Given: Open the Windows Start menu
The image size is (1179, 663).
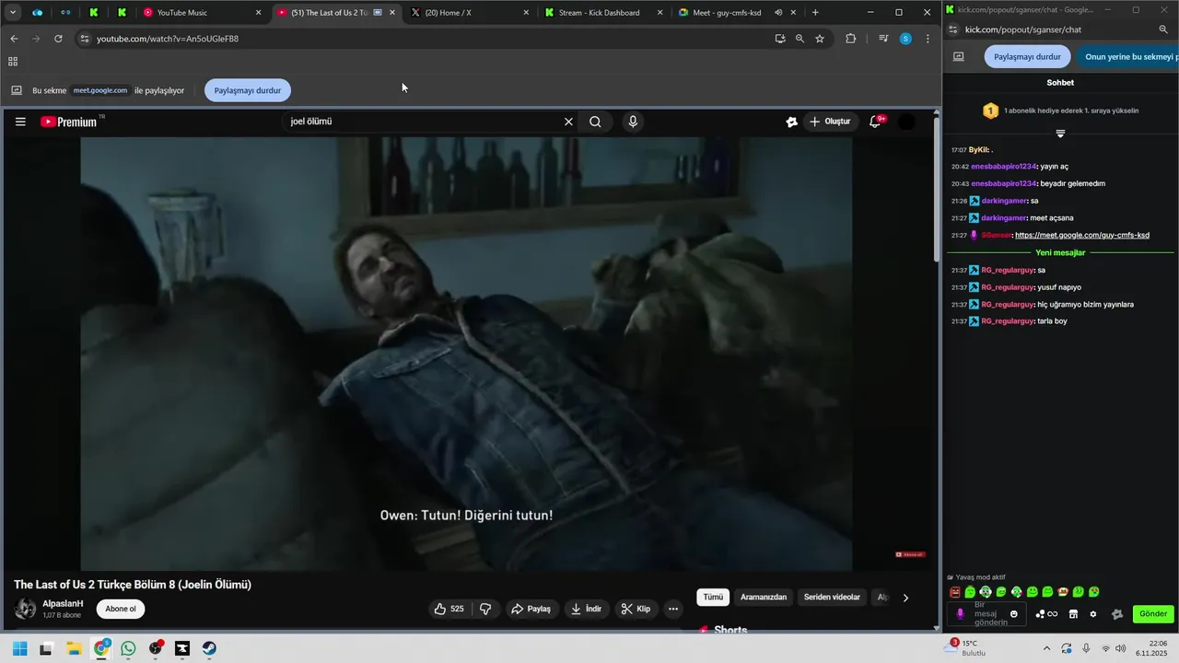Looking at the screenshot, I should [x=19, y=648].
